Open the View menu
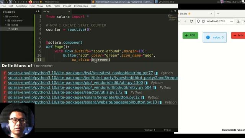Image resolution: width=245 pixels, height=138 pixels. [40, 6]
